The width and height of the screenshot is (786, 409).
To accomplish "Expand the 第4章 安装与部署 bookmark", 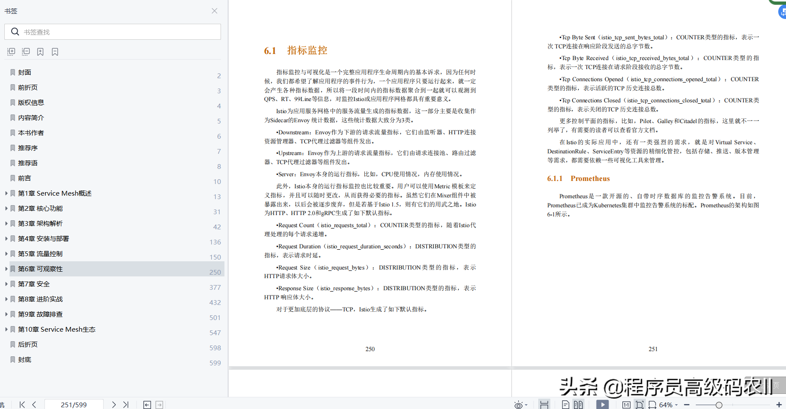I will tap(6, 238).
